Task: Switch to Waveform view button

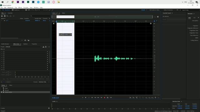Action: click(6, 10)
